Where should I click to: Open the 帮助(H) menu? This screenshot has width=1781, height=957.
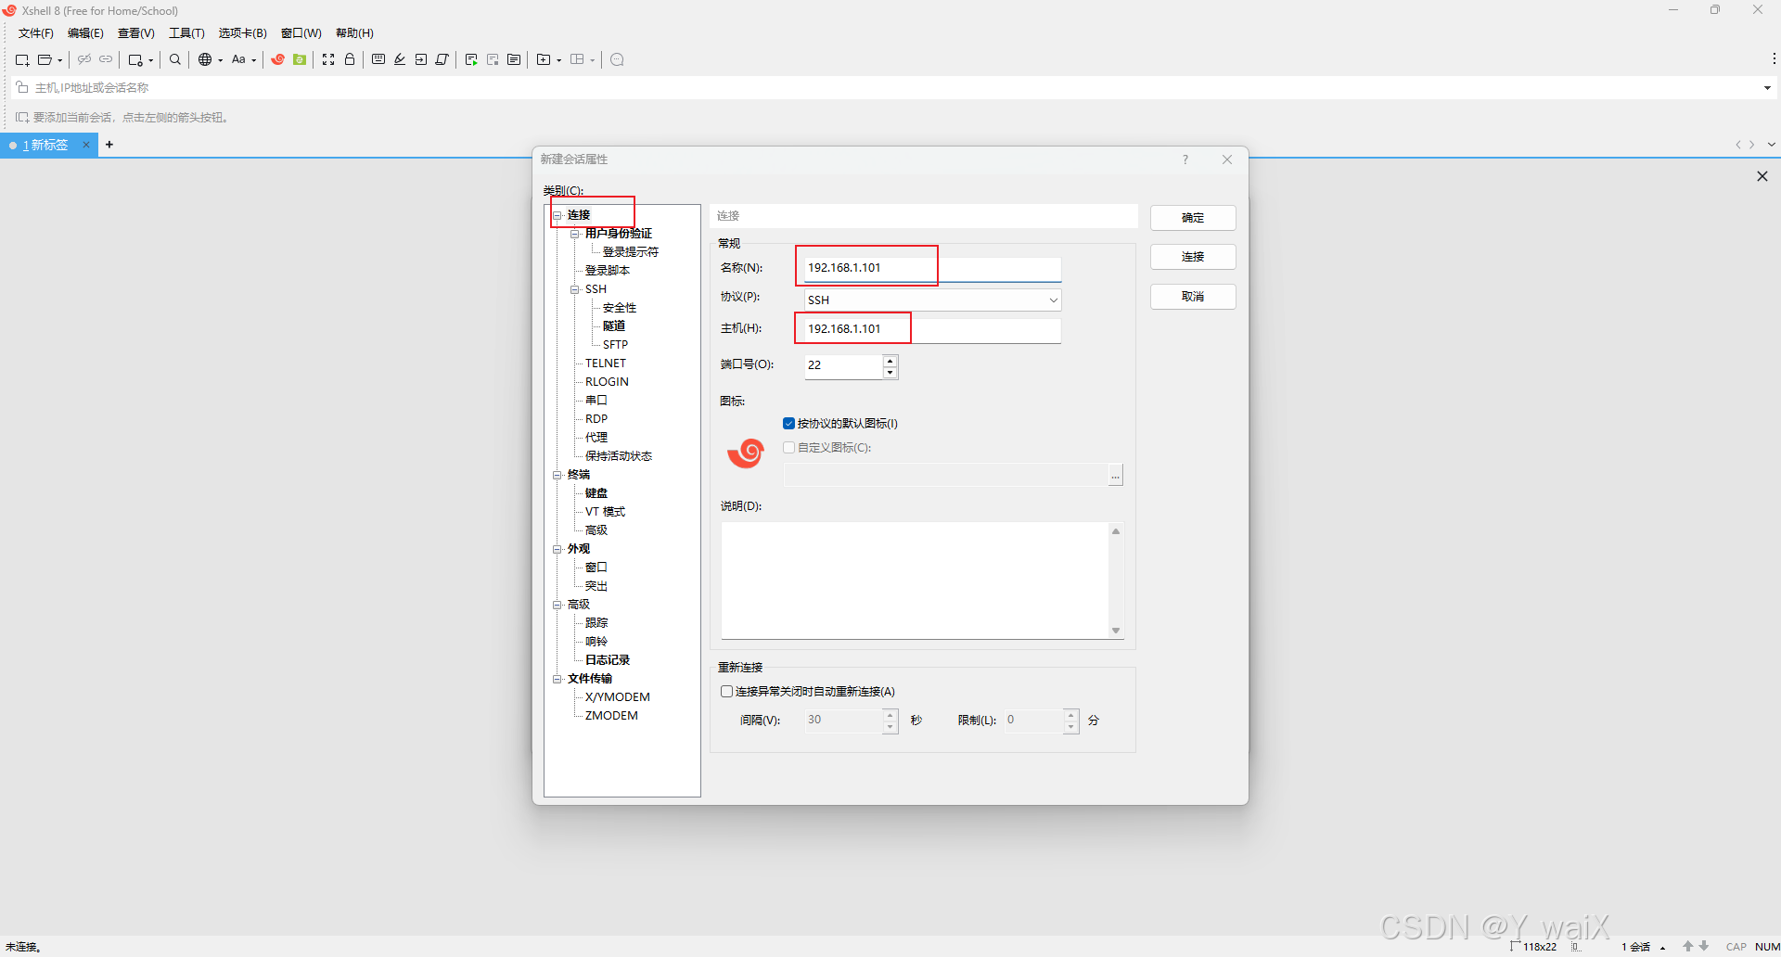coord(354,33)
